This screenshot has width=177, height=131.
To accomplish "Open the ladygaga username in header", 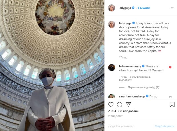I will coord(125,8).
